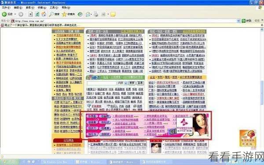Image resolution: width=264 pixels, height=165 pixels.
Task: Open the 文件(F) menu
Action: click(6, 7)
